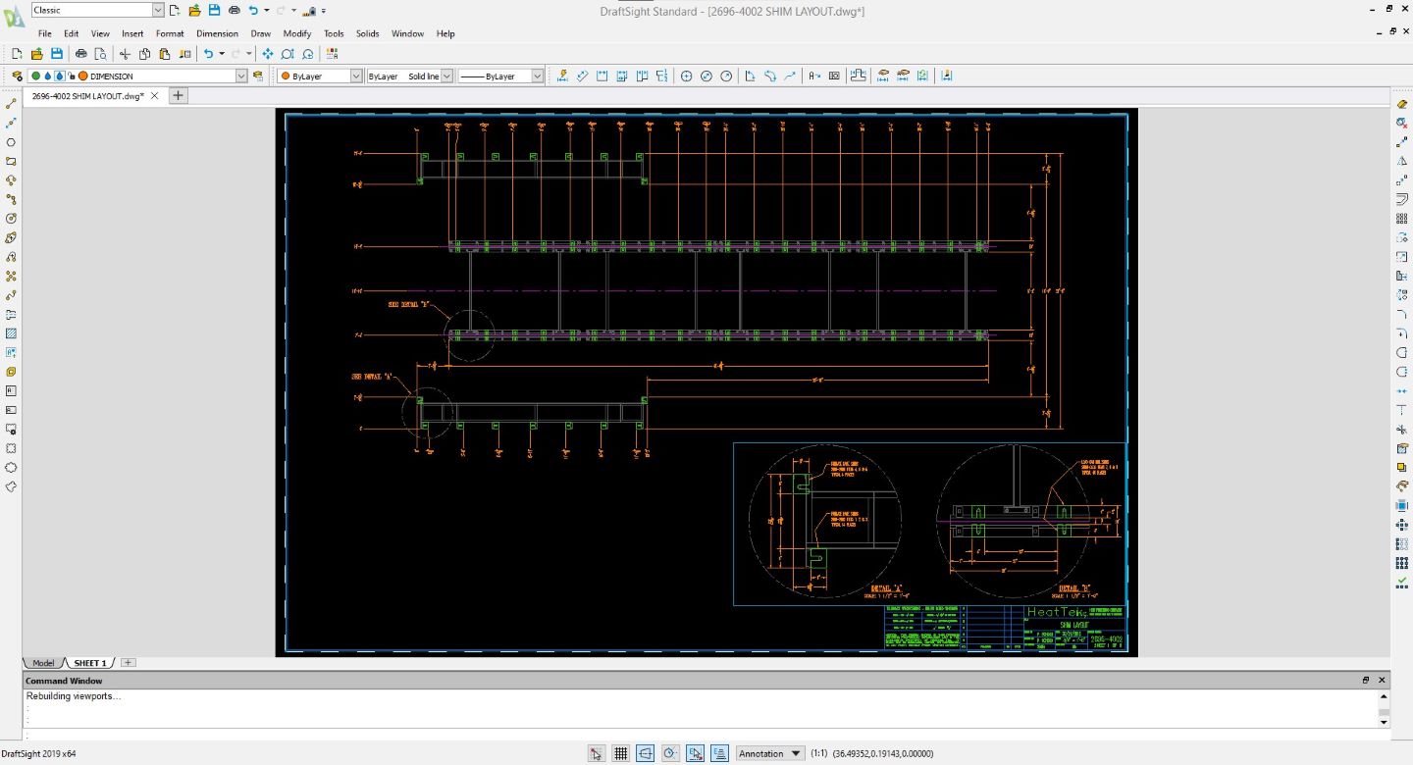Close the 2696-4002 SHIM LAYOUT.dwg tab
This screenshot has width=1413, height=765.
pyautogui.click(x=154, y=96)
